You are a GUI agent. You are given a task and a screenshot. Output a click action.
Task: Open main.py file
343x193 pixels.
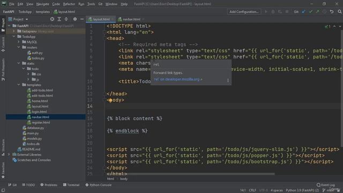pyautogui.click(x=31, y=133)
